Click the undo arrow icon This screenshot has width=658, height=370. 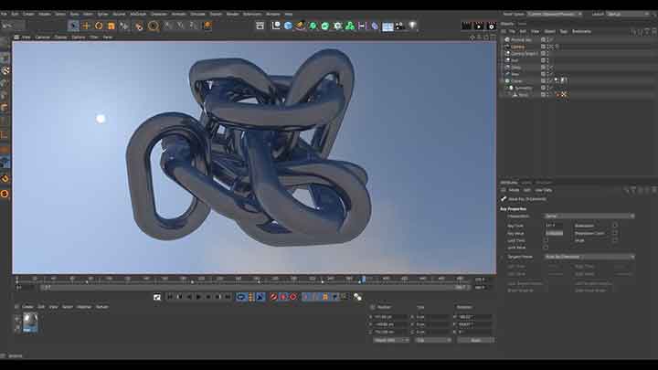[6, 26]
